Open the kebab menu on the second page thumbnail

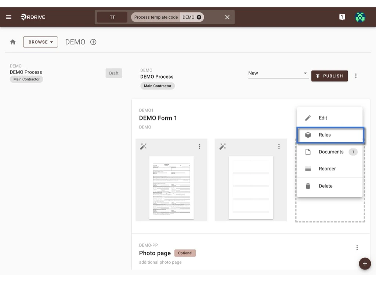pos(279,146)
